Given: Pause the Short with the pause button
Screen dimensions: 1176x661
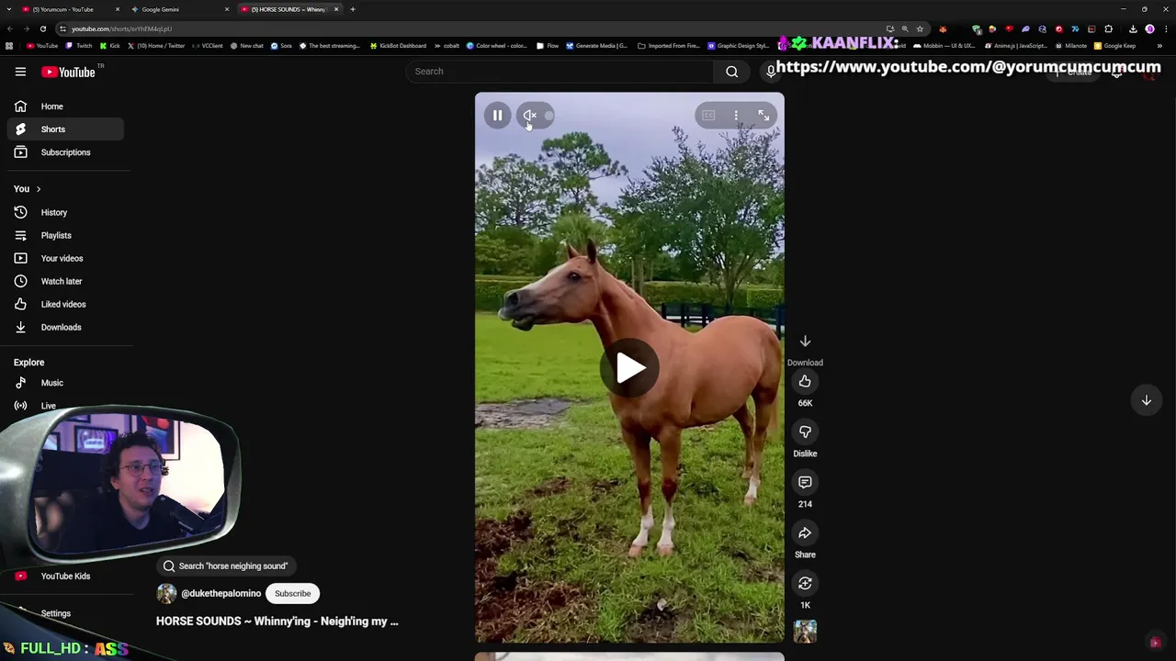Looking at the screenshot, I should tap(497, 115).
